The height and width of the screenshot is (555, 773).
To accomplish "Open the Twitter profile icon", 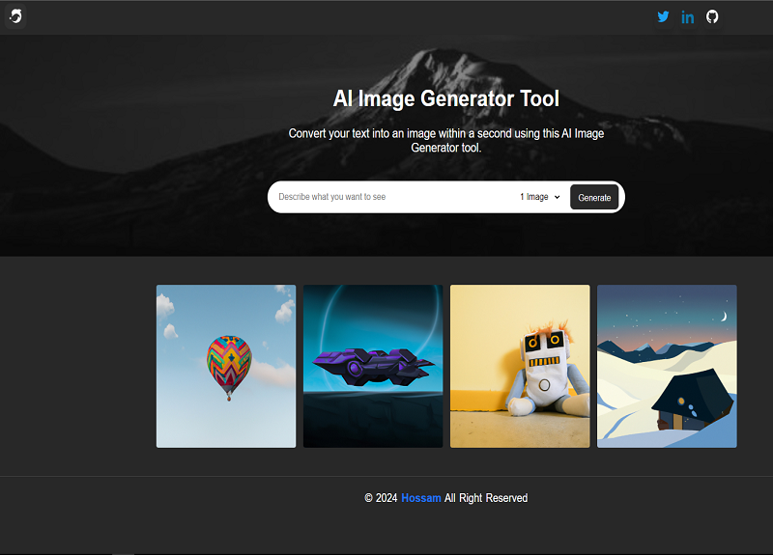I will [663, 16].
